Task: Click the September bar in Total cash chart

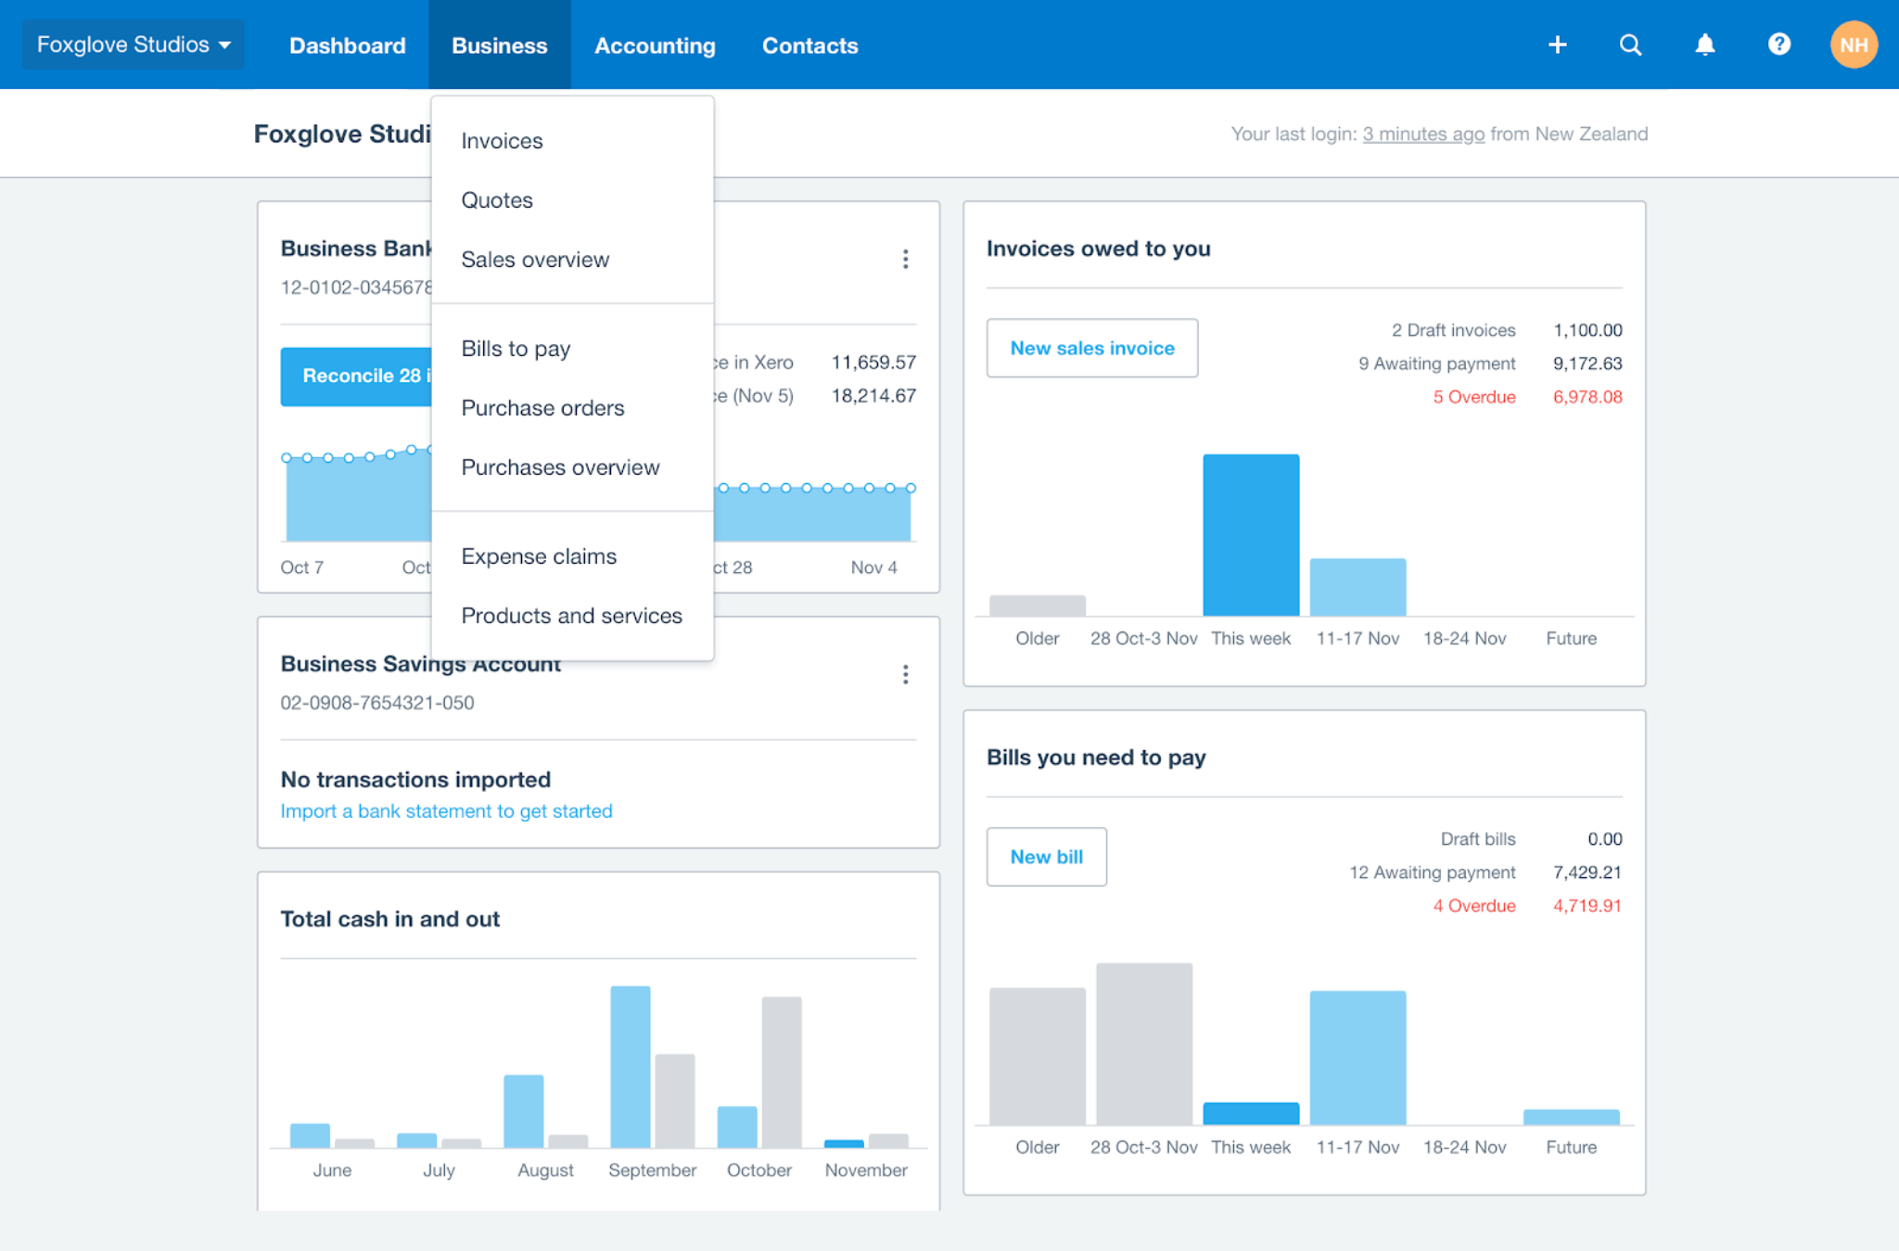Action: click(x=629, y=1066)
